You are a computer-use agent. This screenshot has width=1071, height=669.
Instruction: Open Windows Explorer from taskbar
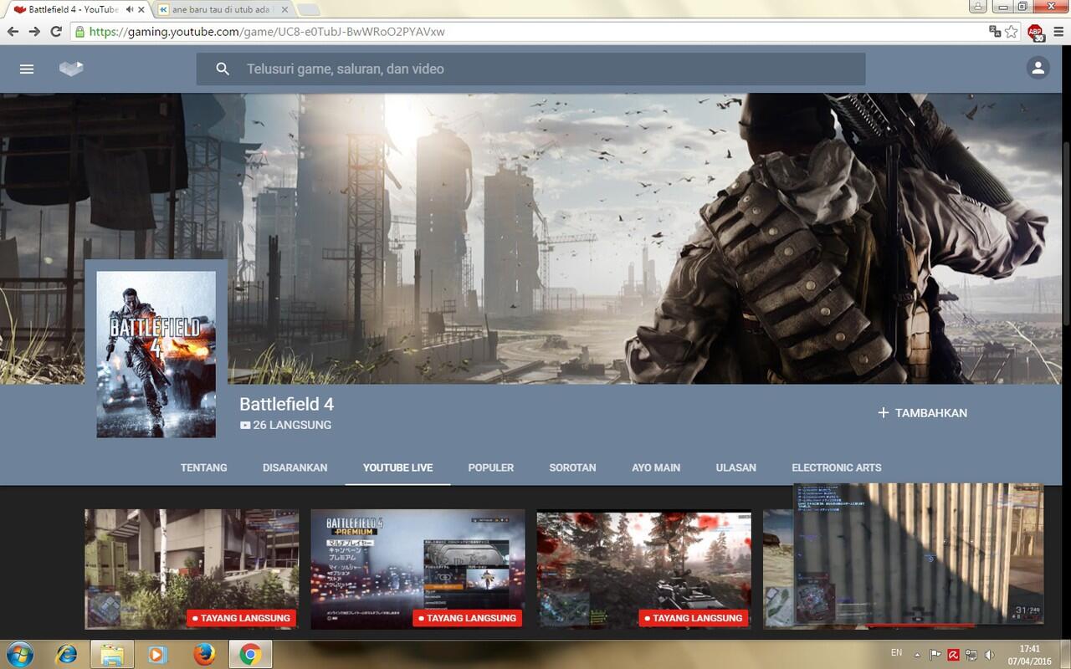pyautogui.click(x=112, y=654)
